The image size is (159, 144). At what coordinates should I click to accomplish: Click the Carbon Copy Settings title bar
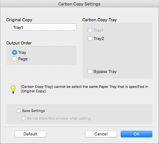tap(79, 4)
